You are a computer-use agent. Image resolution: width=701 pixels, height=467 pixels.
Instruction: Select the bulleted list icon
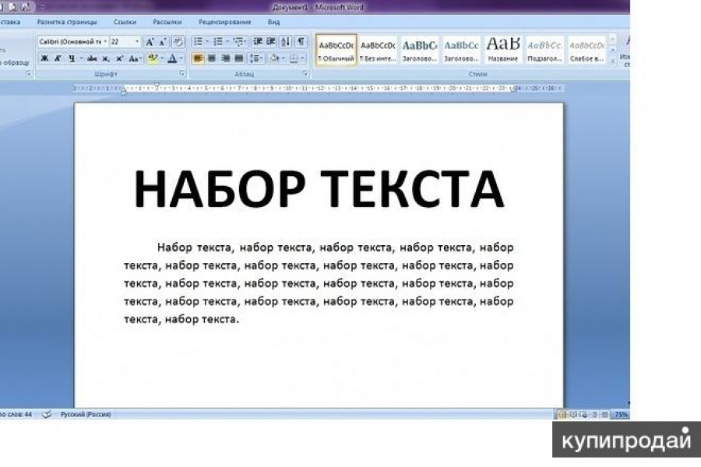pyautogui.click(x=199, y=40)
